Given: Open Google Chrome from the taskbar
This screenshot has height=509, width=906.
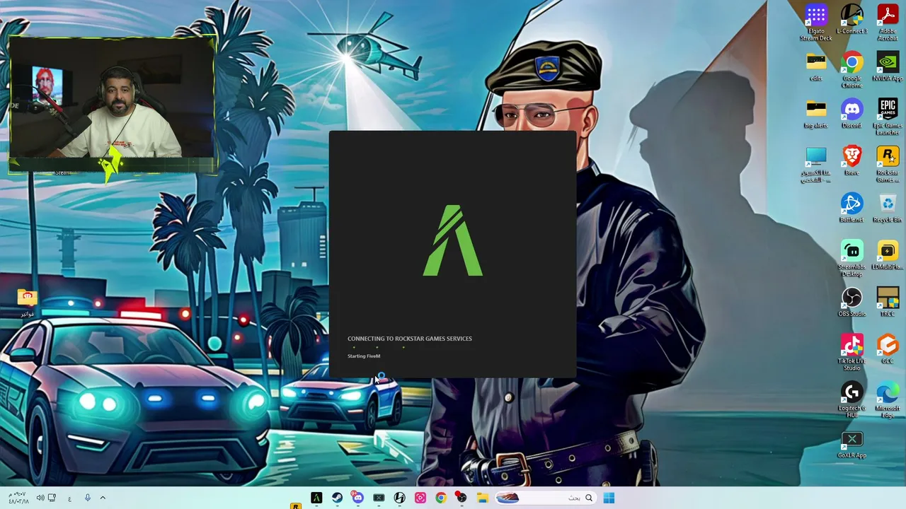Looking at the screenshot, I should 440,498.
